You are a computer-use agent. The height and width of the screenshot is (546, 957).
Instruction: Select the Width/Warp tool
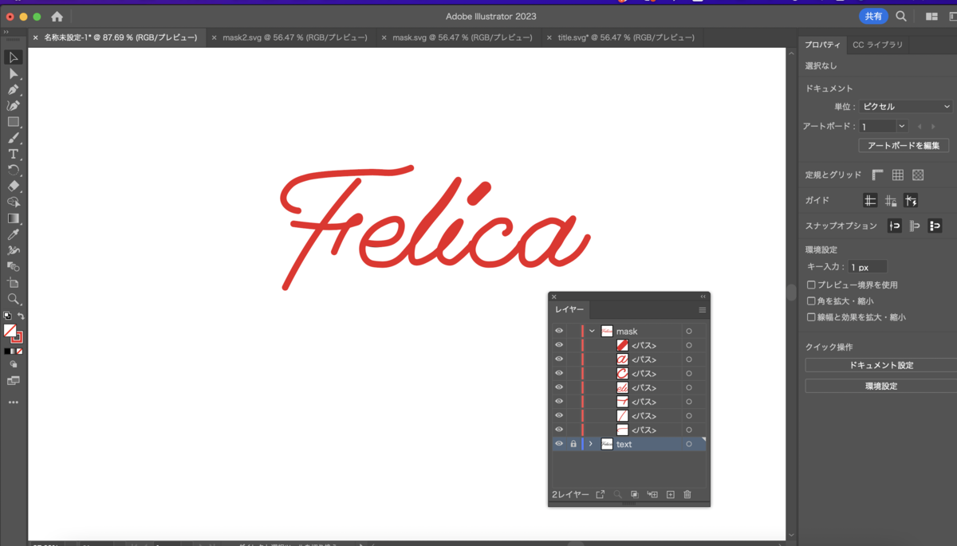tap(14, 250)
